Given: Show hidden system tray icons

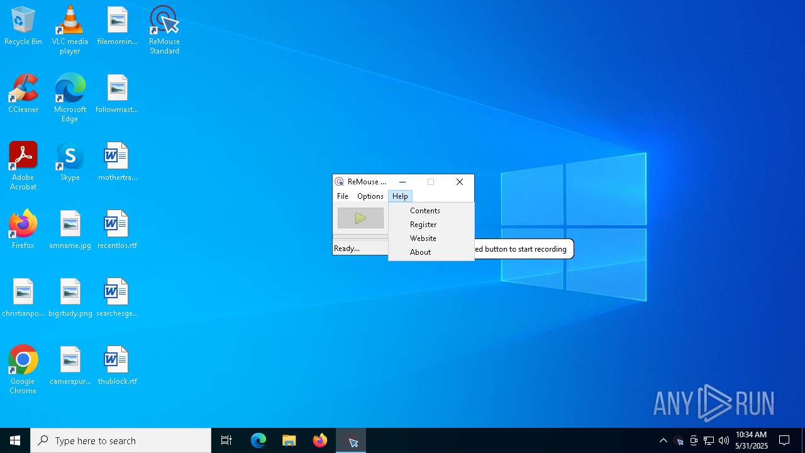Looking at the screenshot, I should (663, 440).
